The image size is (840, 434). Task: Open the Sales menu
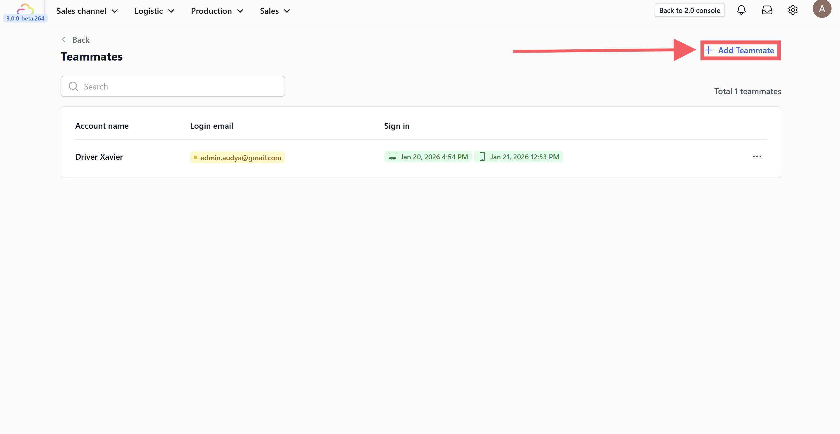pyautogui.click(x=275, y=11)
